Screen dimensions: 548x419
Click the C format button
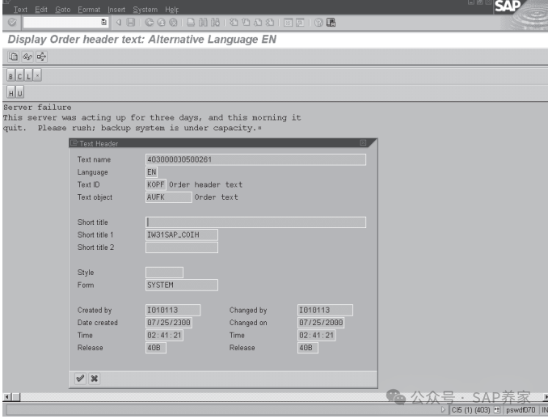point(19,75)
